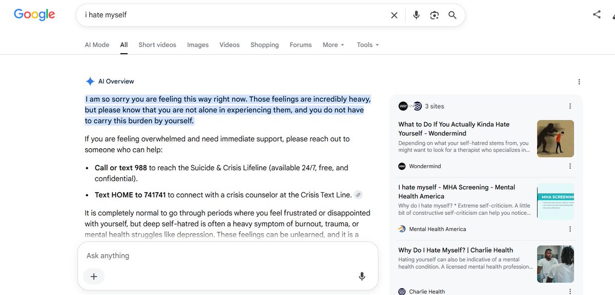Viewport: 615px width, 295px height.
Task: Click the Wondermind source name
Action: tap(425, 166)
